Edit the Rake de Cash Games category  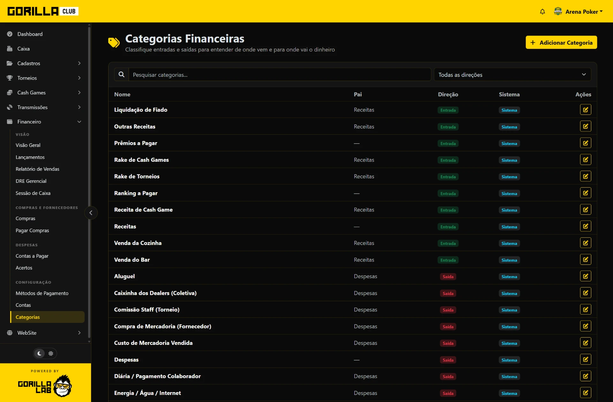click(586, 160)
